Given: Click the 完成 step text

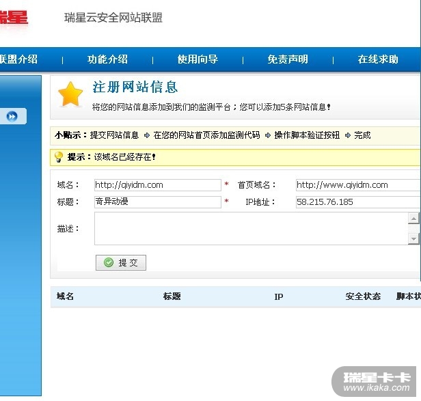Looking at the screenshot, I should pyautogui.click(x=362, y=135).
